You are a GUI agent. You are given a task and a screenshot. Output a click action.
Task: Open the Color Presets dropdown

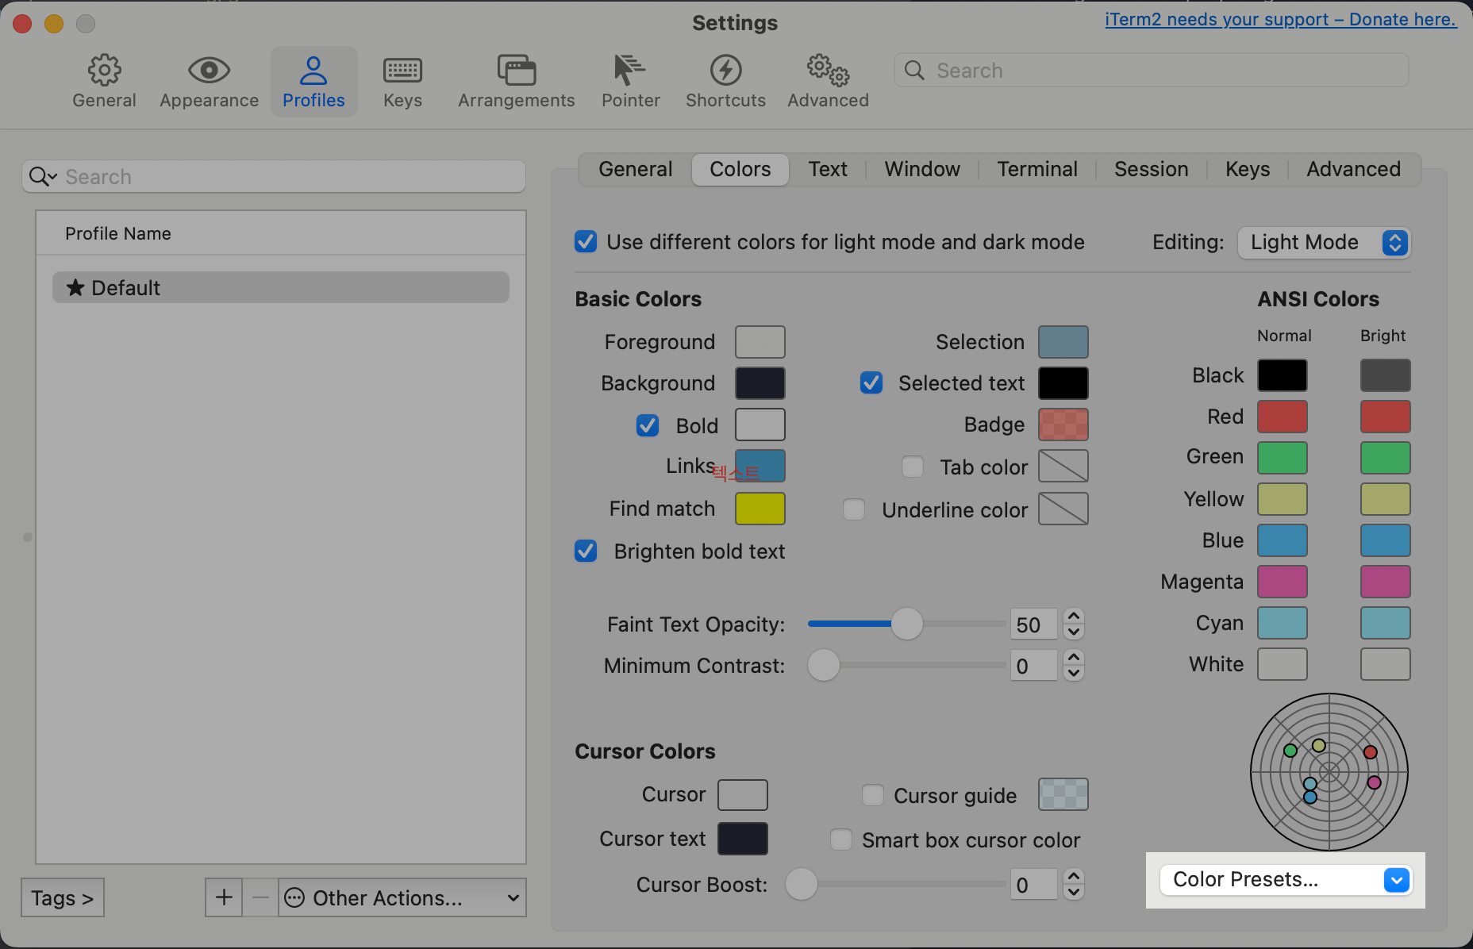(1285, 880)
